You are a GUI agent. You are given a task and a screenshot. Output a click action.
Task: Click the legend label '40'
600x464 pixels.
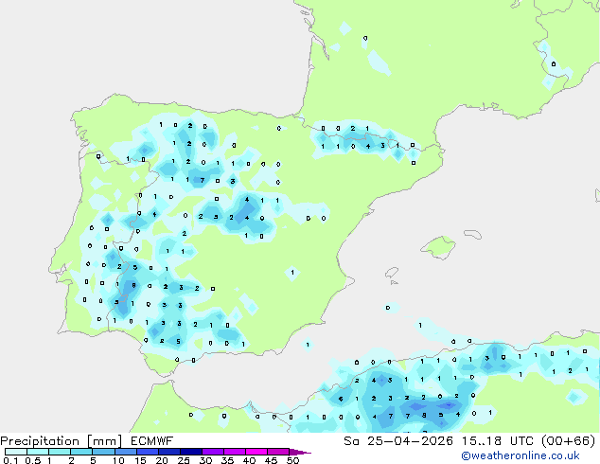click(249, 460)
